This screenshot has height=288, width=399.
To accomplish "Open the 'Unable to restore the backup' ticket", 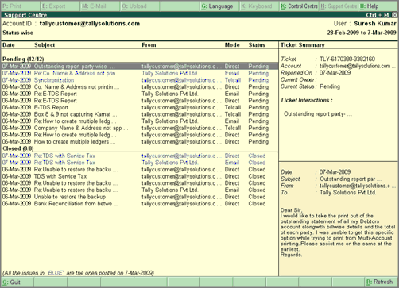I will click(x=140, y=197).
